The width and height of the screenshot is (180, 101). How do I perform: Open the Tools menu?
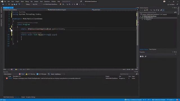[x=41, y=1]
